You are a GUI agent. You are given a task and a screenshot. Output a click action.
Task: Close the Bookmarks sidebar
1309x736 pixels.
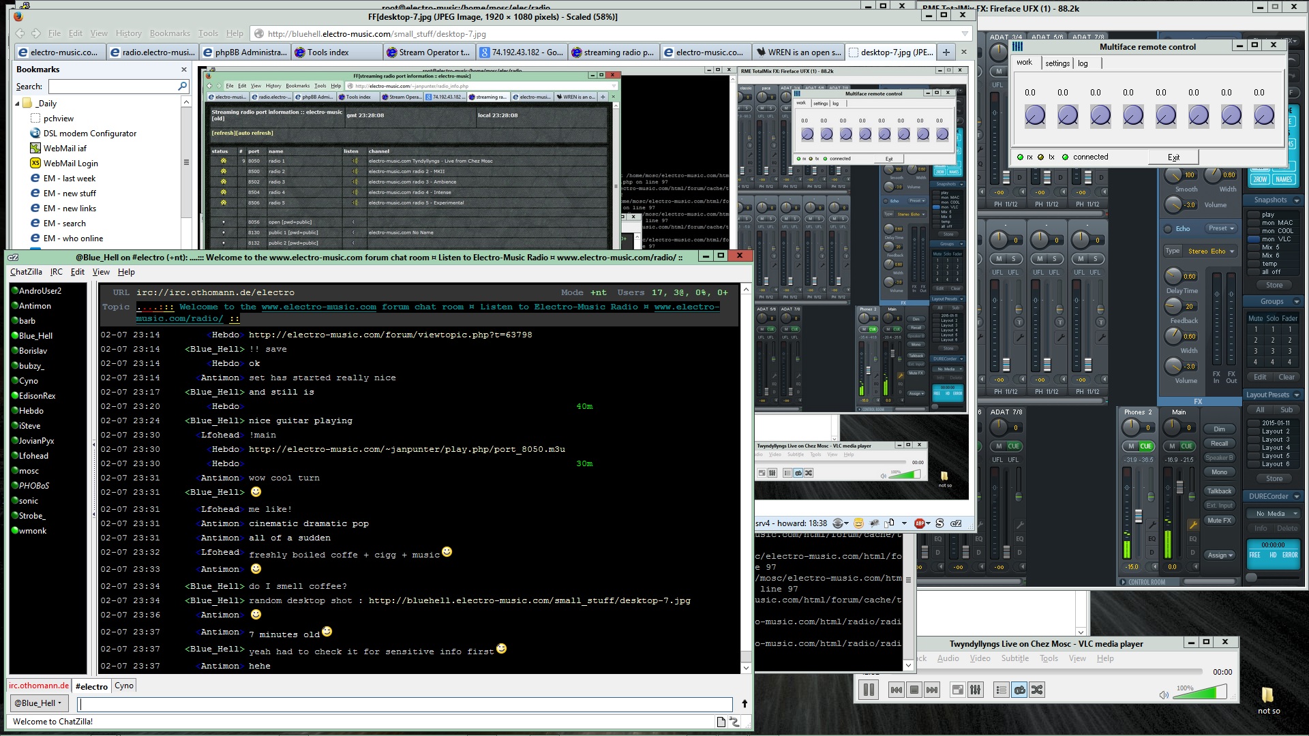coord(183,70)
